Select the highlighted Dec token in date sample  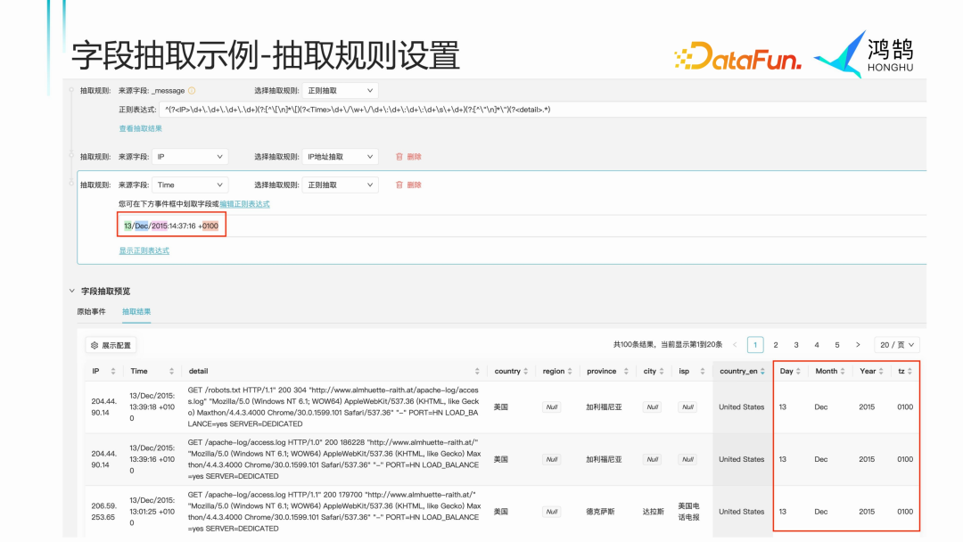tap(144, 225)
